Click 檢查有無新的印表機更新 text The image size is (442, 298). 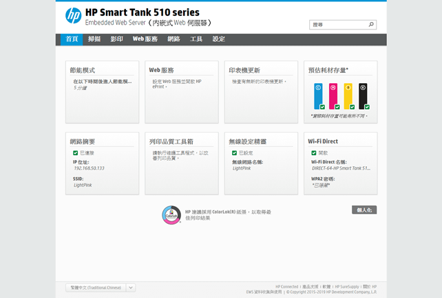[x=259, y=82]
